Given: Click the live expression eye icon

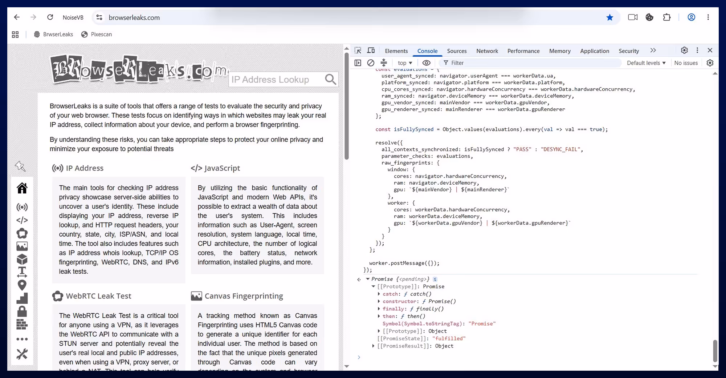Looking at the screenshot, I should click(x=427, y=63).
